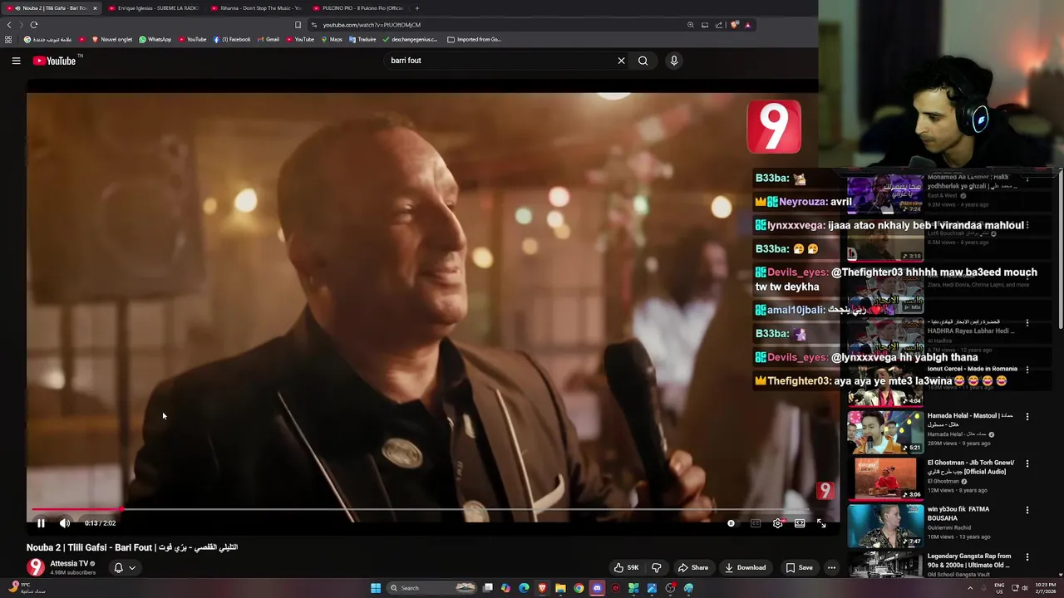Enter full screen mode
Viewport: 1064px width, 598px height.
click(821, 523)
